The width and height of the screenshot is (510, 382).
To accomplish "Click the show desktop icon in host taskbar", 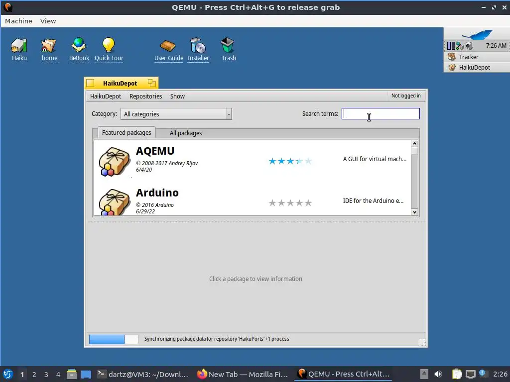I will [x=86, y=374].
